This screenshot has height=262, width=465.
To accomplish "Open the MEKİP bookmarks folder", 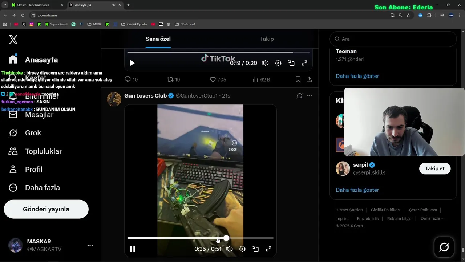I will coord(94,24).
